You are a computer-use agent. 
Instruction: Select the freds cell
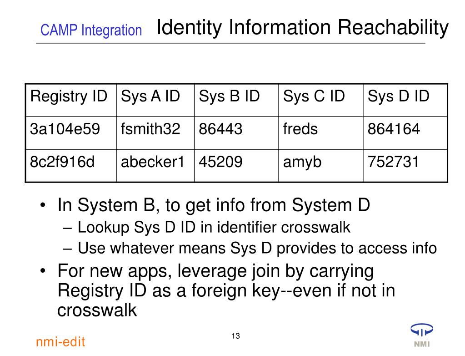coord(321,133)
